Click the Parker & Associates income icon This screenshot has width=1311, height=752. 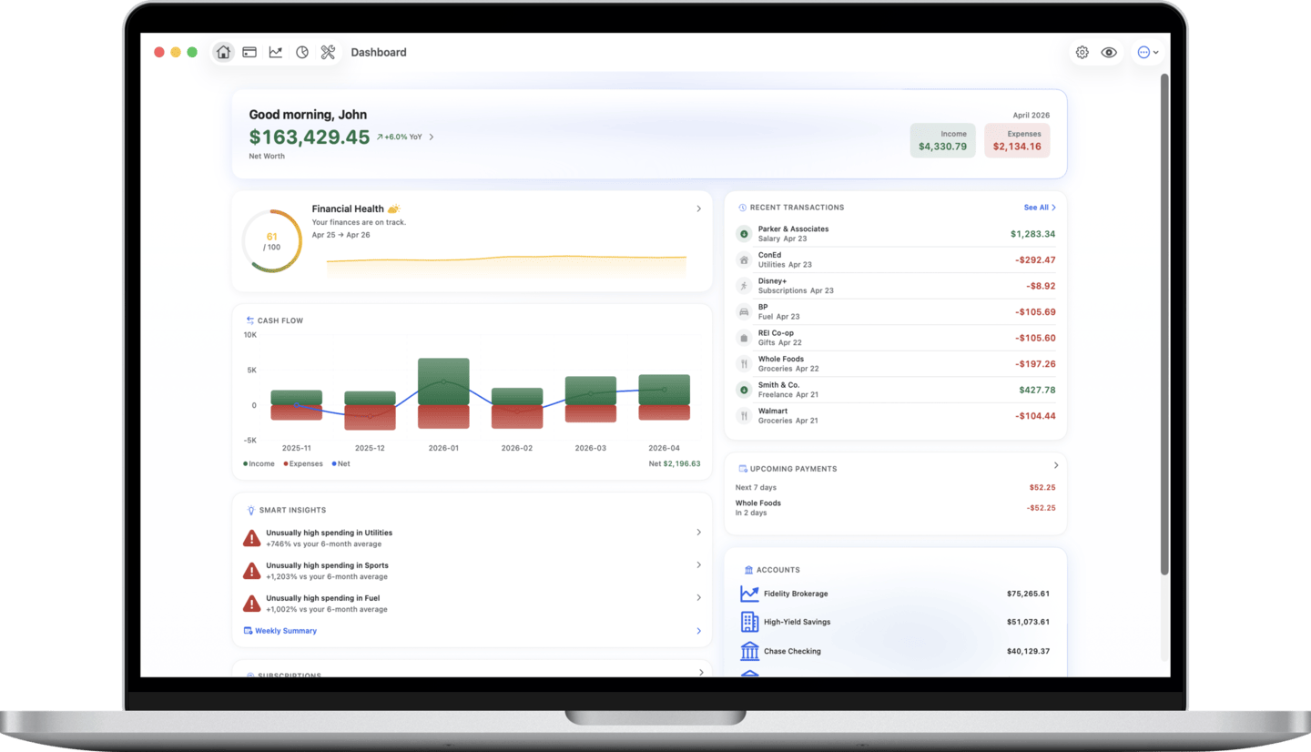click(744, 234)
